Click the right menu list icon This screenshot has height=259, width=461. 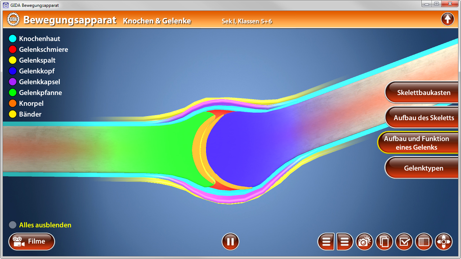pos(345,242)
